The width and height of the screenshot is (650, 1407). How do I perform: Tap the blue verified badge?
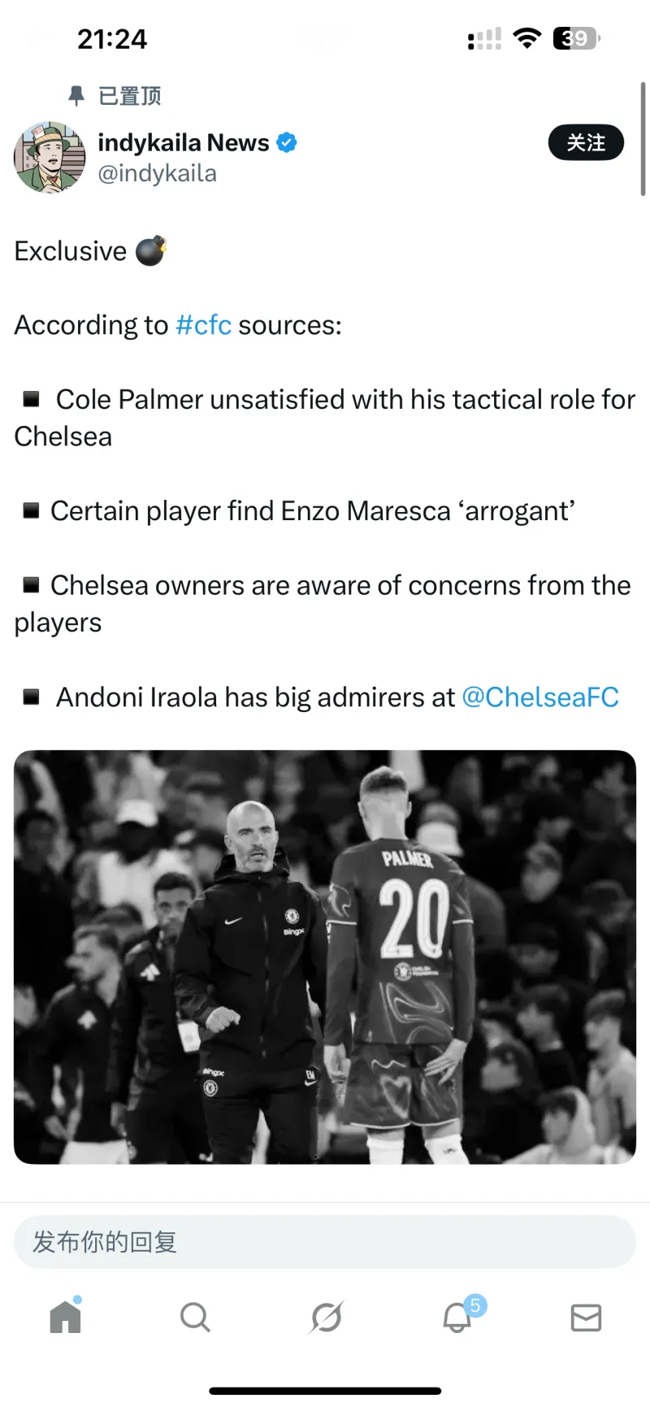coord(287,142)
